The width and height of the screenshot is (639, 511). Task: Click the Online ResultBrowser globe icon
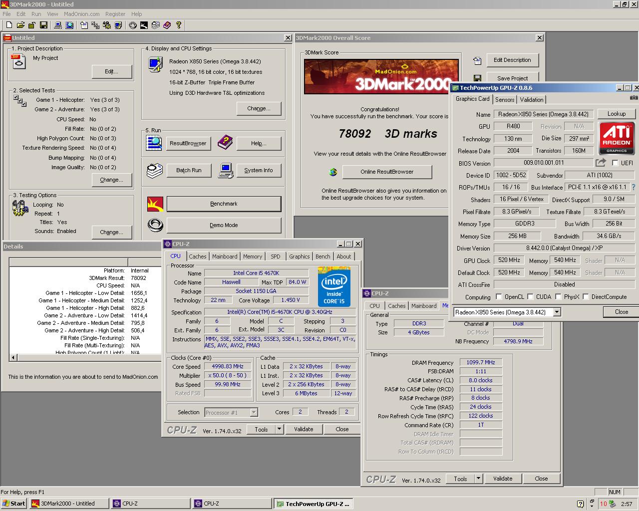coord(333,172)
